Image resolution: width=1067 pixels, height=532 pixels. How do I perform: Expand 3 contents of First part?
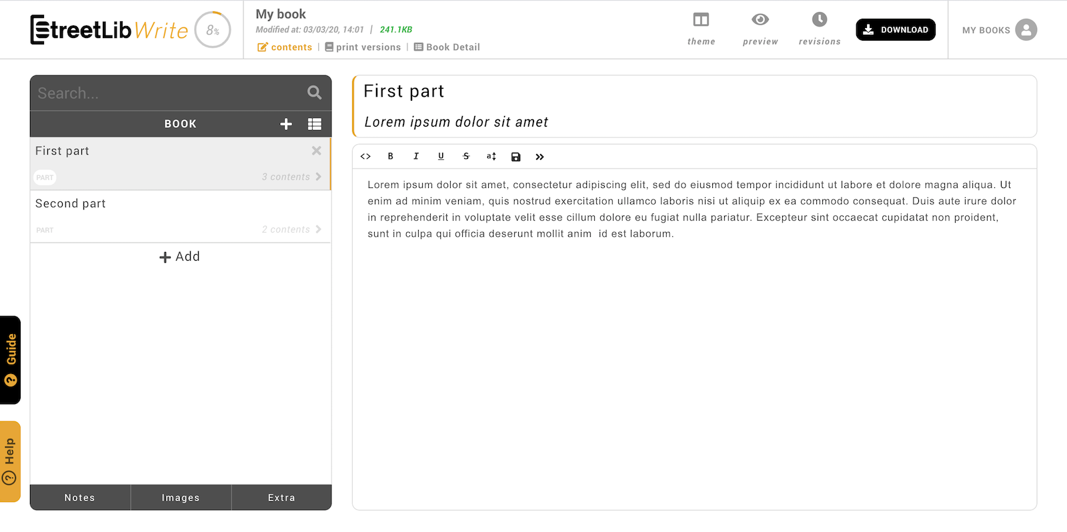(291, 177)
